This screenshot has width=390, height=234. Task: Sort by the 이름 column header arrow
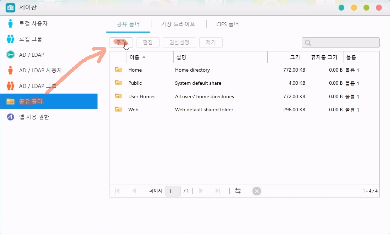[x=144, y=57]
